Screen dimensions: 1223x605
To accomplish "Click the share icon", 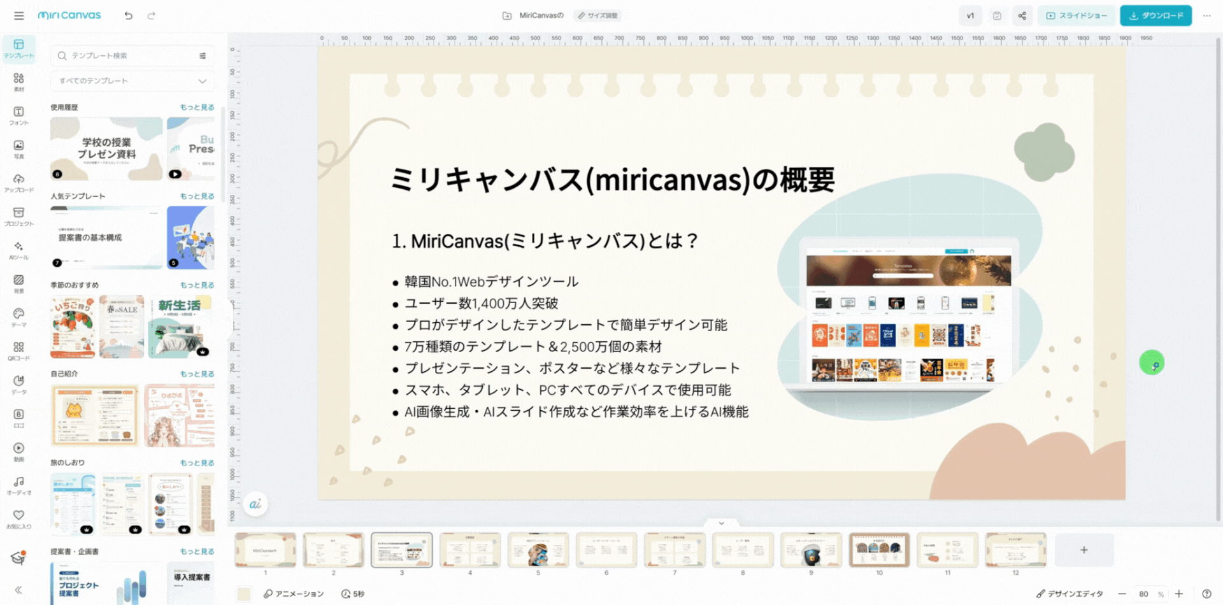I will [x=1022, y=16].
